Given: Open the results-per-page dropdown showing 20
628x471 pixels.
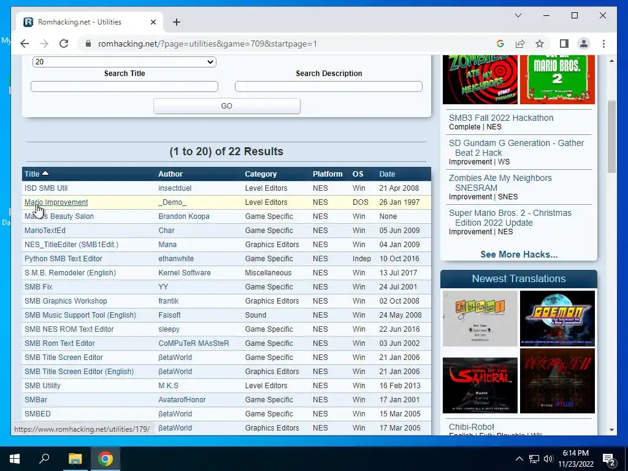Looking at the screenshot, I should [x=124, y=62].
